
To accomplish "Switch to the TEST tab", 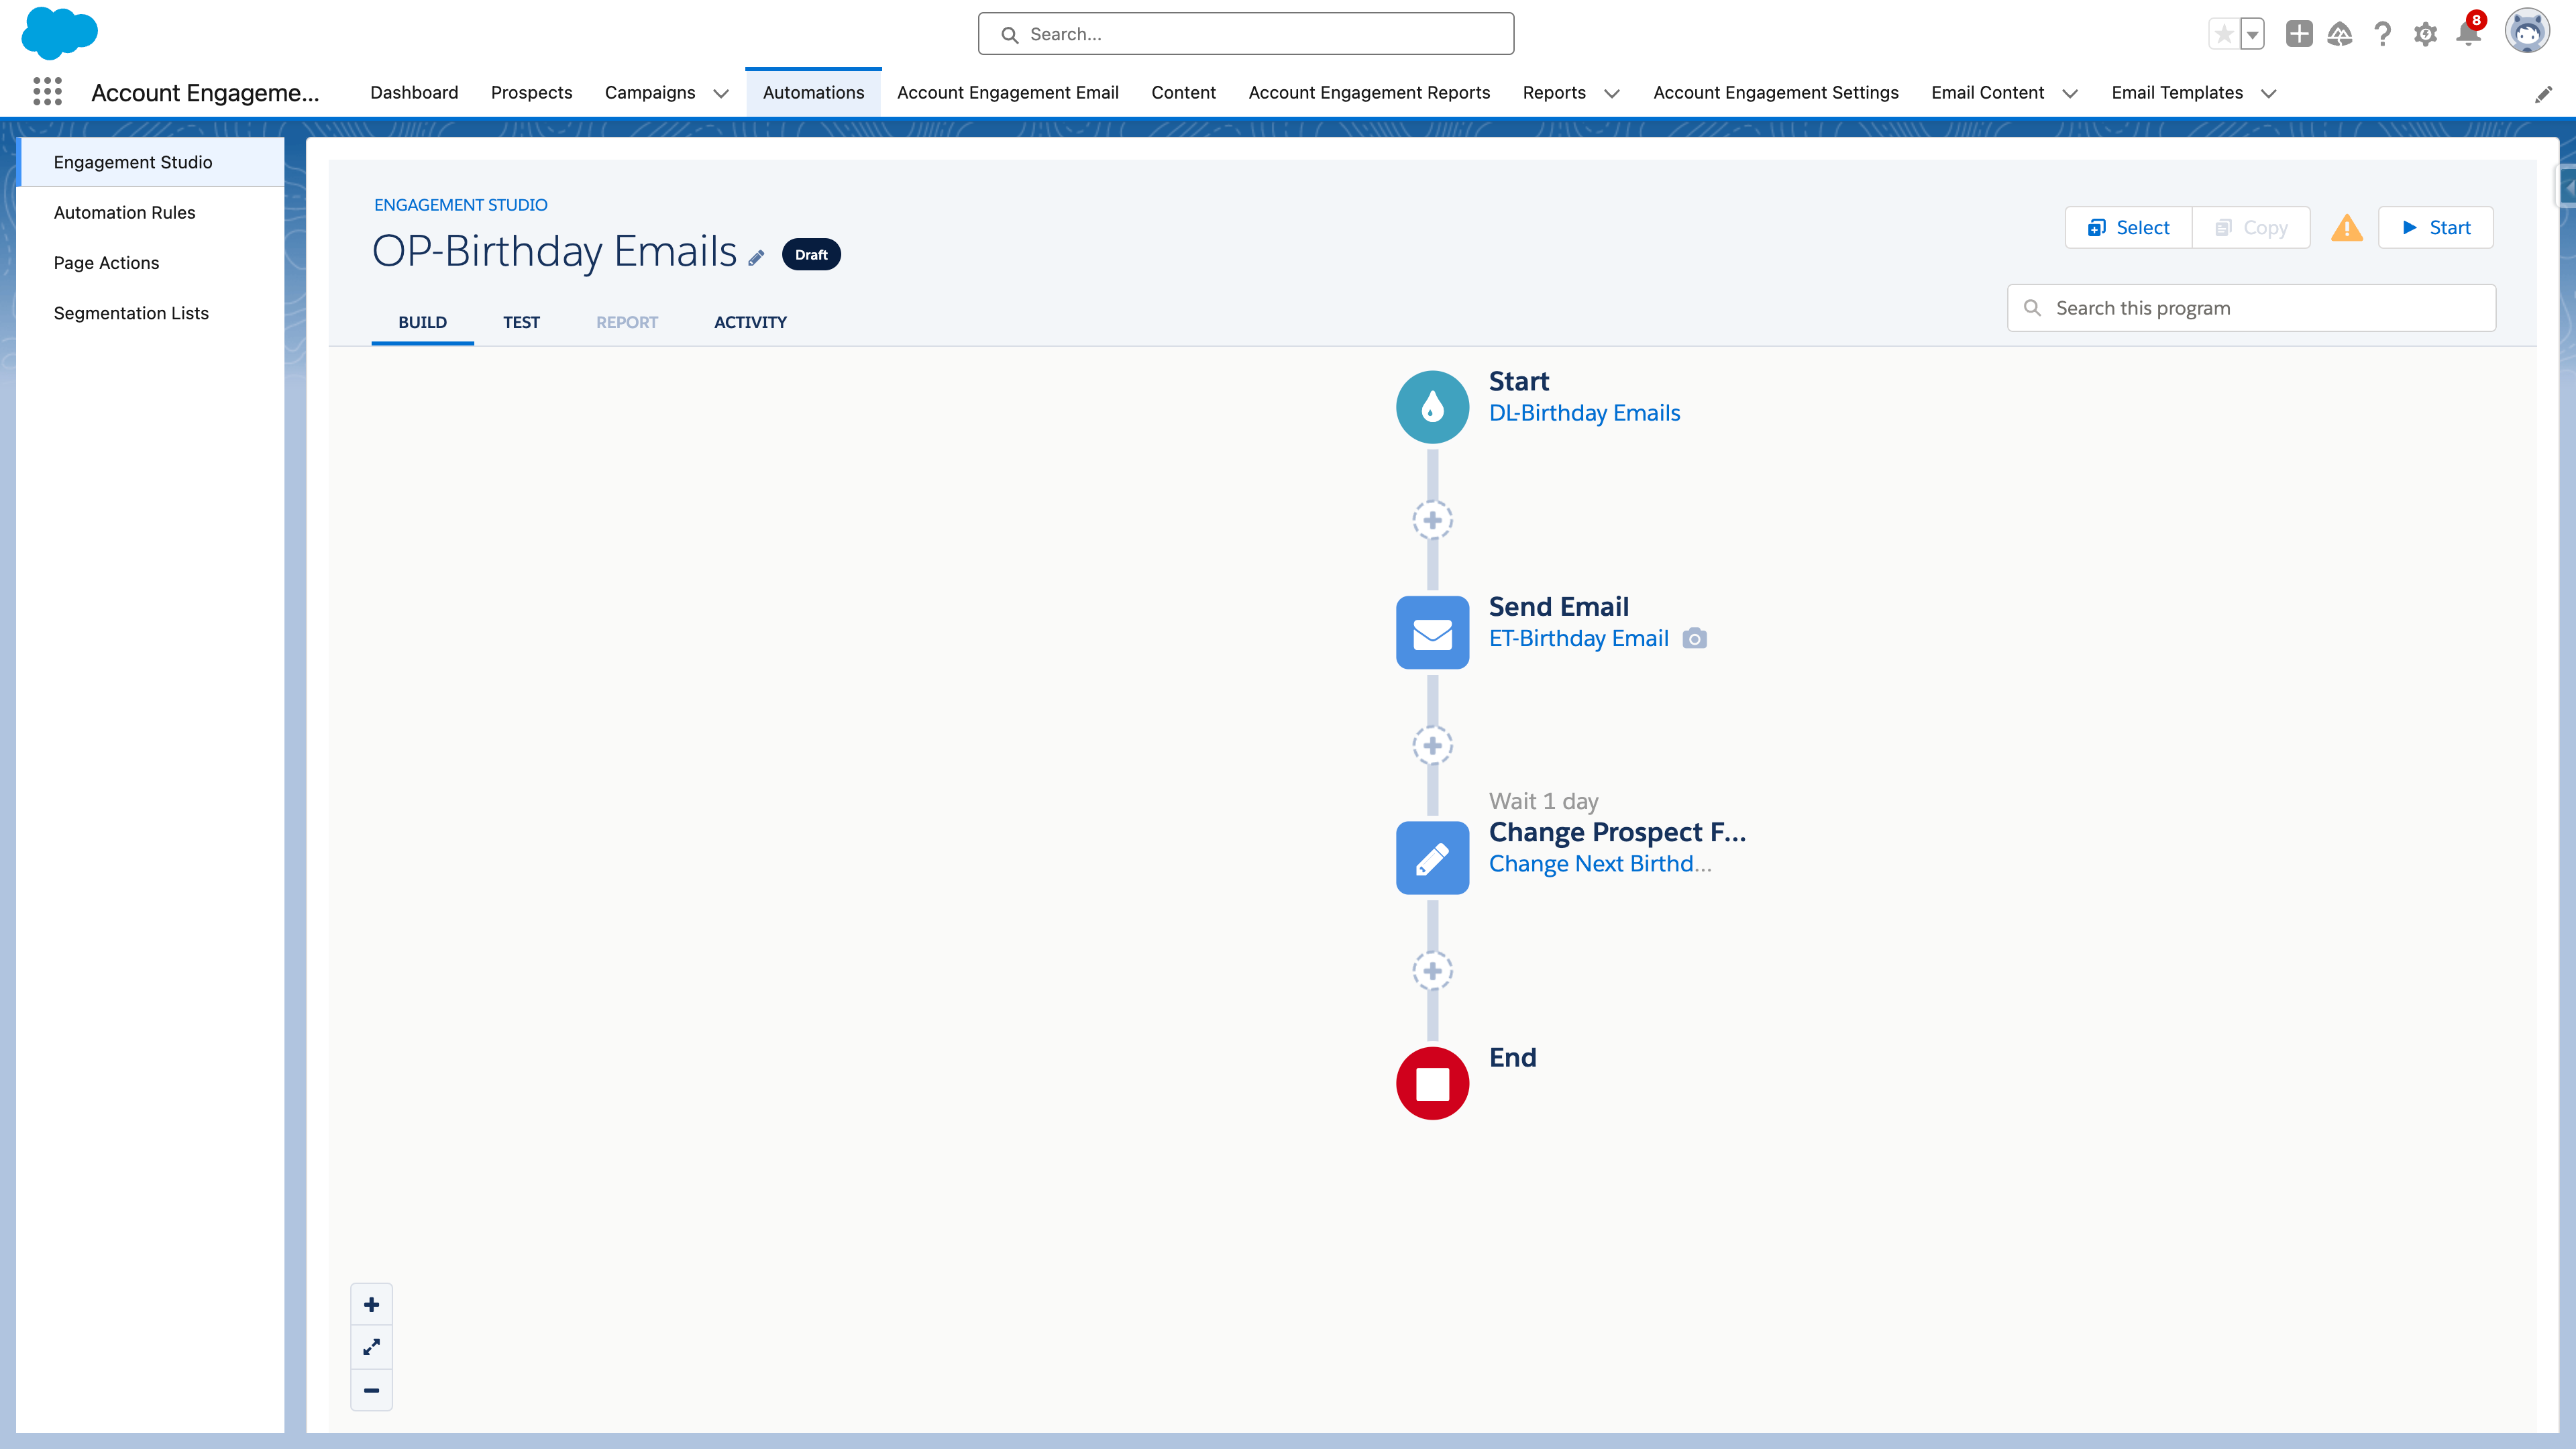I will pyautogui.click(x=521, y=322).
